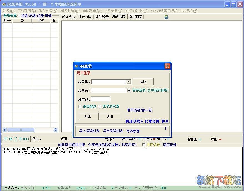244x191 pixels.
Task: Click the green spreadsheet icon beside tabs
Action: click(166, 17)
